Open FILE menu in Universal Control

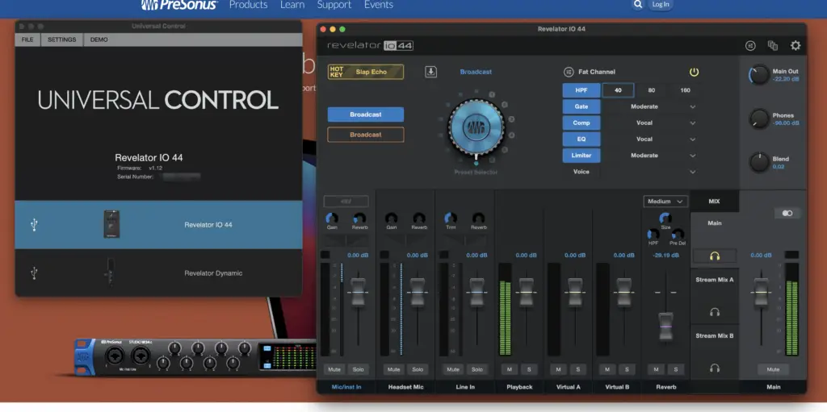pos(27,40)
